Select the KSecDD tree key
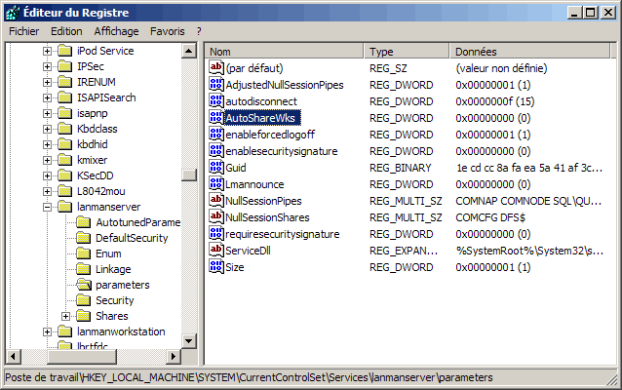This screenshot has height=390, width=622. pyautogui.click(x=96, y=175)
